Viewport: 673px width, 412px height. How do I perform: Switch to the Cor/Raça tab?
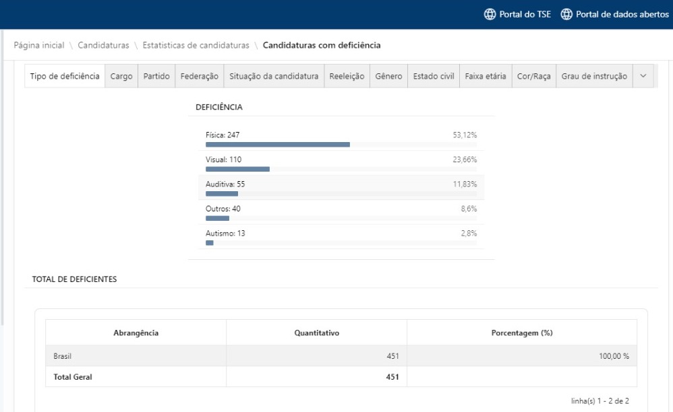coord(534,77)
